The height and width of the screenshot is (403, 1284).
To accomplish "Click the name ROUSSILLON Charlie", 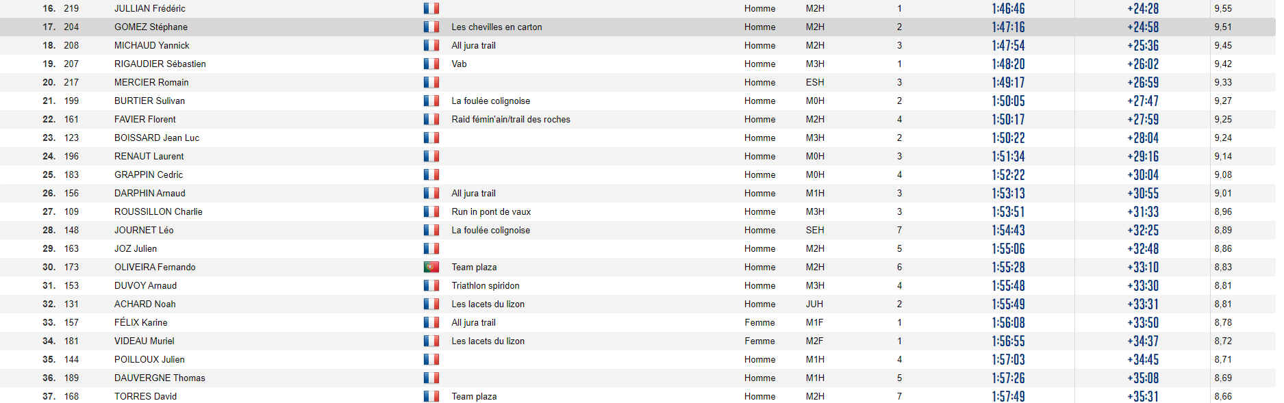I will tap(158, 211).
